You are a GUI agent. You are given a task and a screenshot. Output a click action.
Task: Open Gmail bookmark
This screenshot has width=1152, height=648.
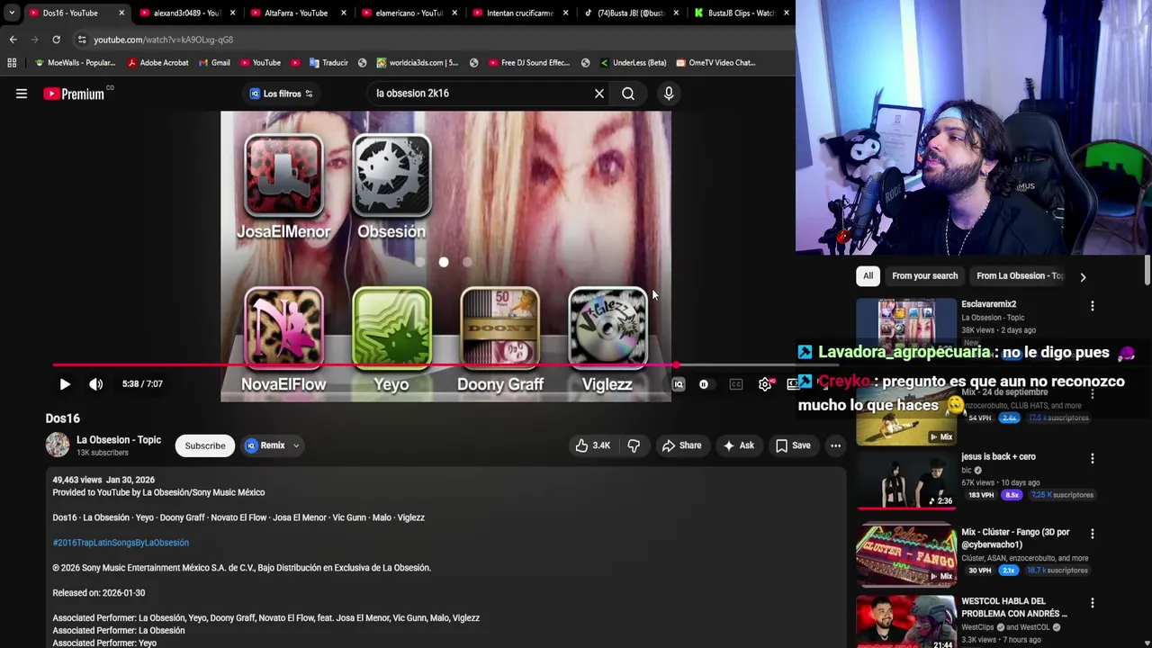click(x=213, y=63)
